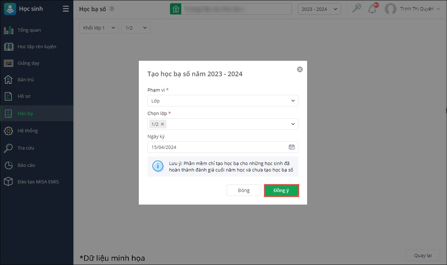Open the 2023 - 2024 school year dropdown
The width and height of the screenshot is (447, 265).
(319, 9)
